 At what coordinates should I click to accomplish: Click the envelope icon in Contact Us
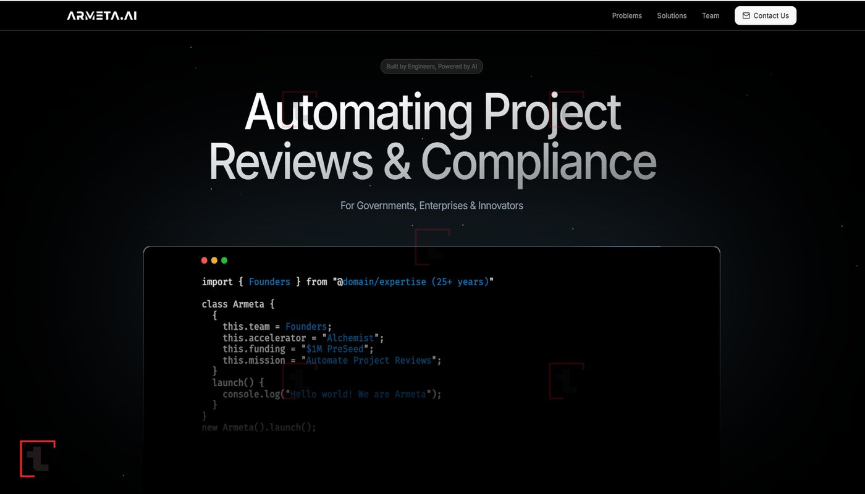tap(746, 16)
